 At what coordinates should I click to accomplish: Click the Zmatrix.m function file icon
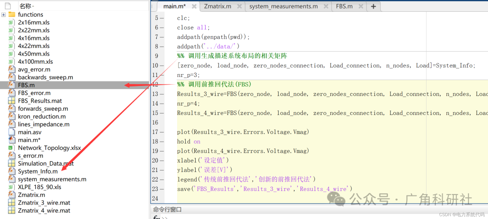point(11,195)
